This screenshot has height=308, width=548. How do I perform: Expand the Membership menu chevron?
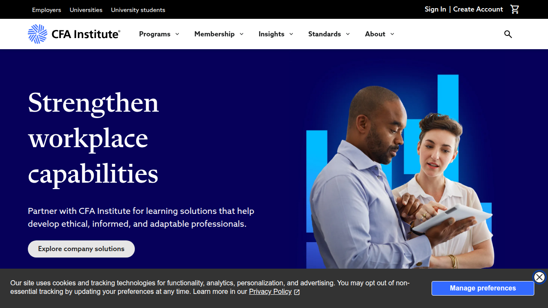coord(241,34)
